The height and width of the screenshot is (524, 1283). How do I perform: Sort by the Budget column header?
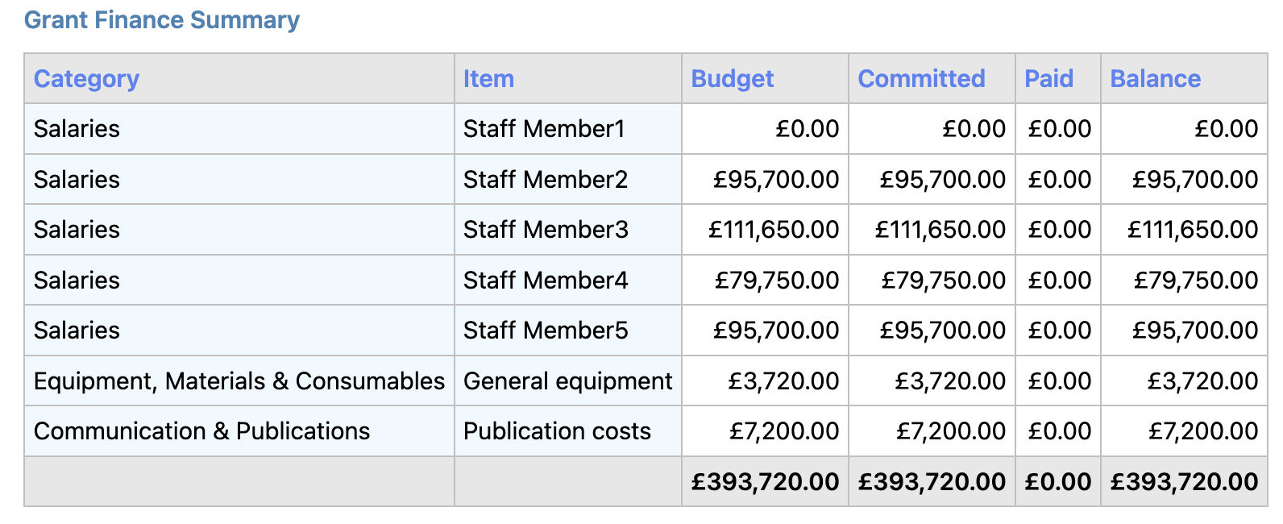point(732,79)
